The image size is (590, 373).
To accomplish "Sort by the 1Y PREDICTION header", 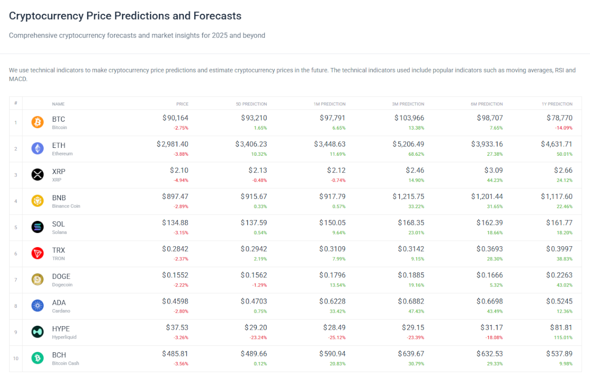I will point(557,104).
